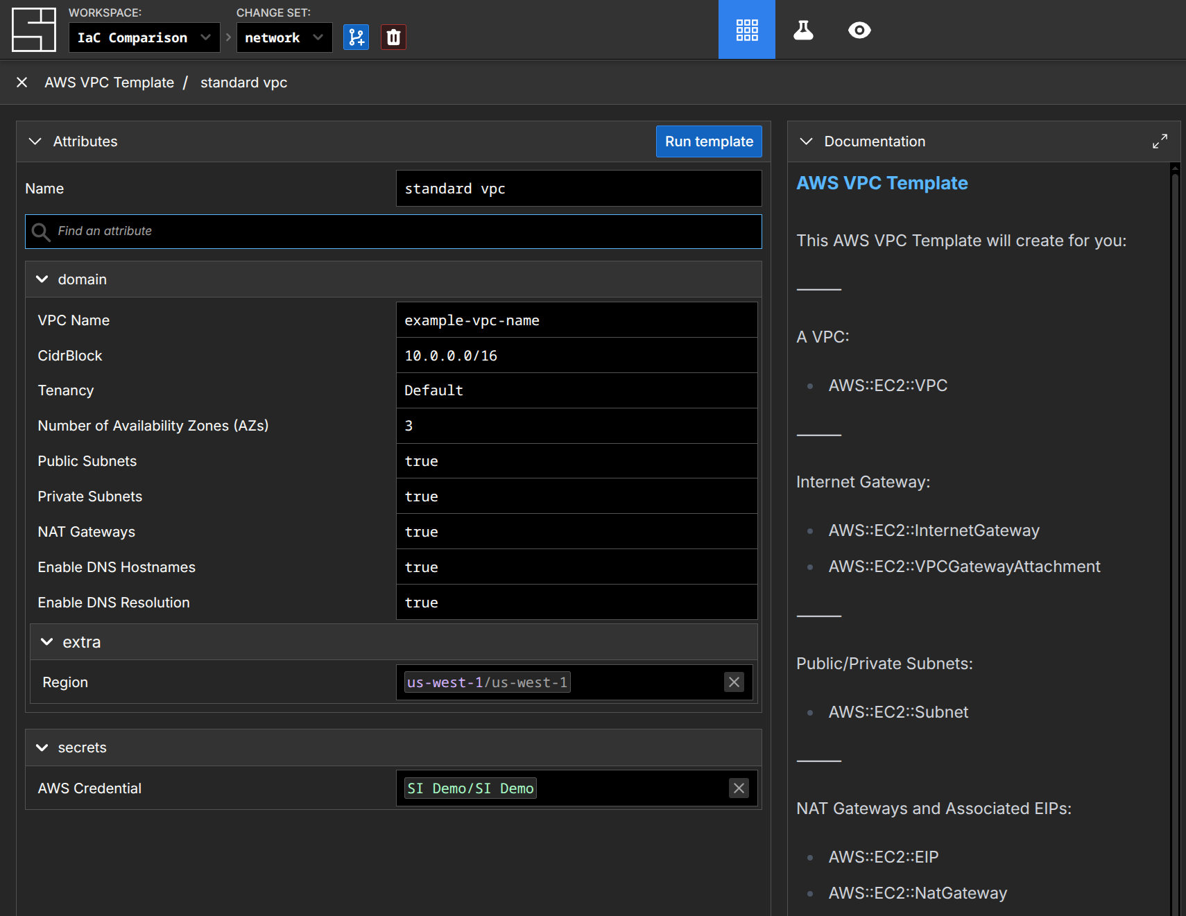Viewport: 1186px width, 916px height.
Task: Click the System Initiative logo icon
Action: click(x=33, y=30)
